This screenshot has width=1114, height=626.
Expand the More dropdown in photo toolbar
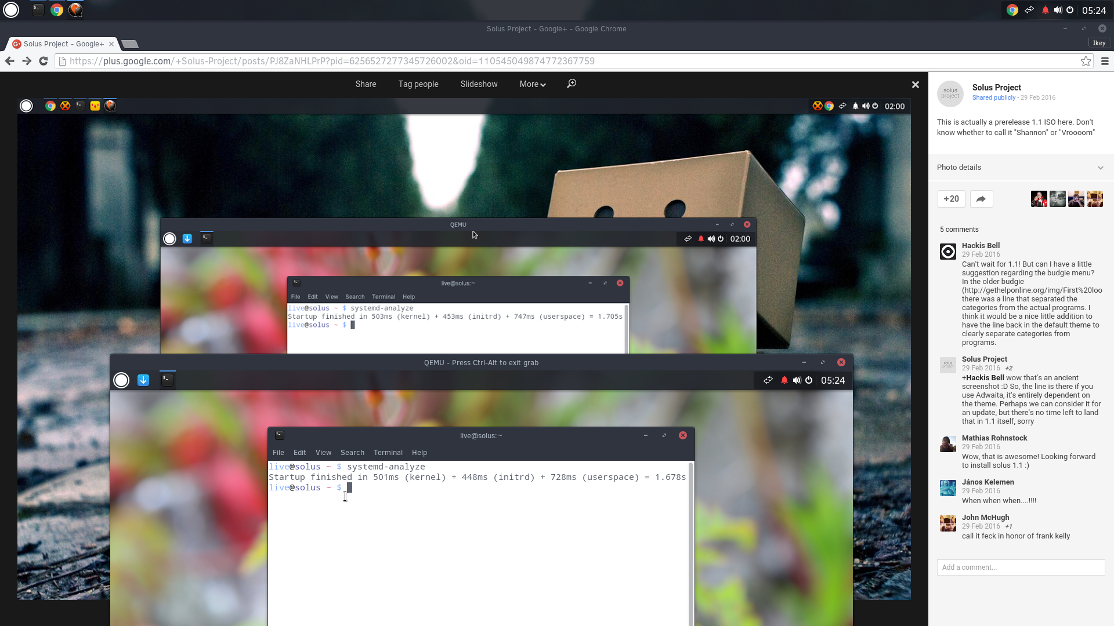pyautogui.click(x=533, y=84)
